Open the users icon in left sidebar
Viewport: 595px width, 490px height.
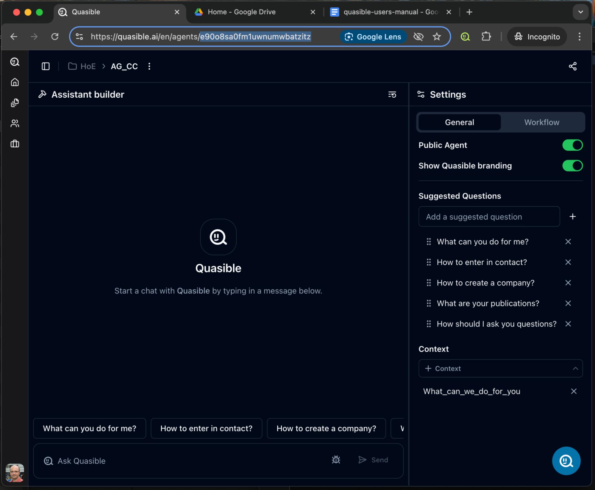[15, 123]
